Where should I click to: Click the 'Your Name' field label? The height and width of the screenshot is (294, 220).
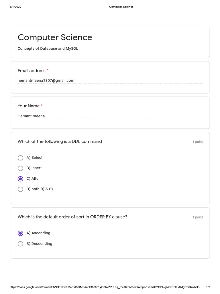pyautogui.click(x=29, y=106)
